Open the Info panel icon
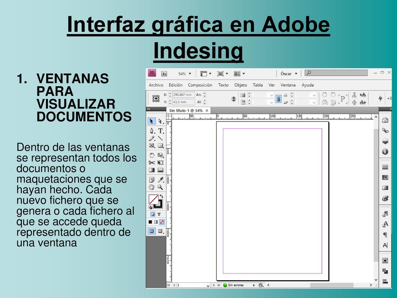The width and height of the screenshot is (397, 298). (x=385, y=152)
